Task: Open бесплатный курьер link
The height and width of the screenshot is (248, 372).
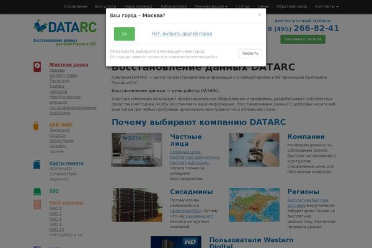Action: pos(190,162)
